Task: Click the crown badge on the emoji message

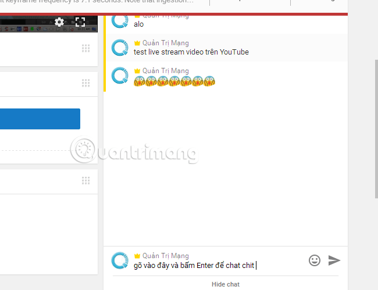Action: coord(137,71)
